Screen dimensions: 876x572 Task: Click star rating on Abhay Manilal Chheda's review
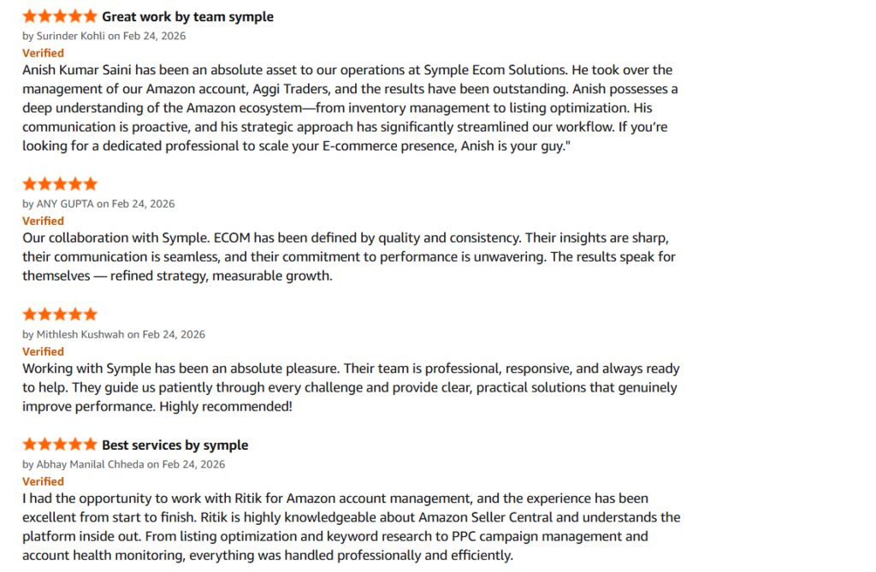(60, 445)
